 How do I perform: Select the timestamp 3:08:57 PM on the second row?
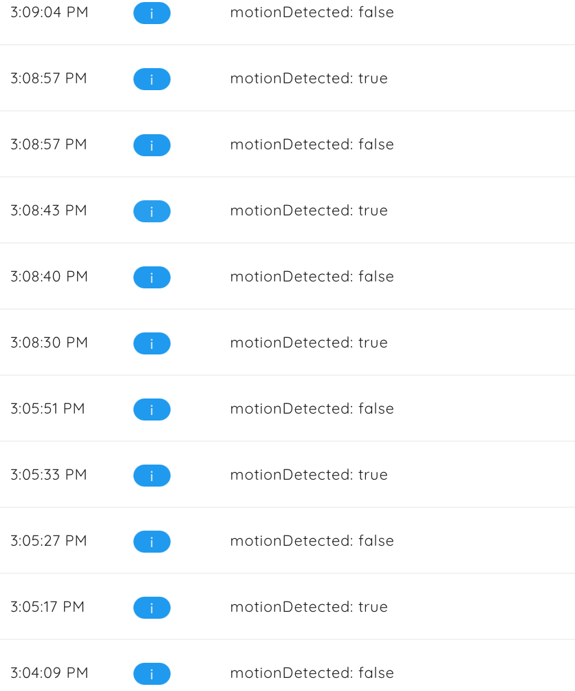(49, 78)
